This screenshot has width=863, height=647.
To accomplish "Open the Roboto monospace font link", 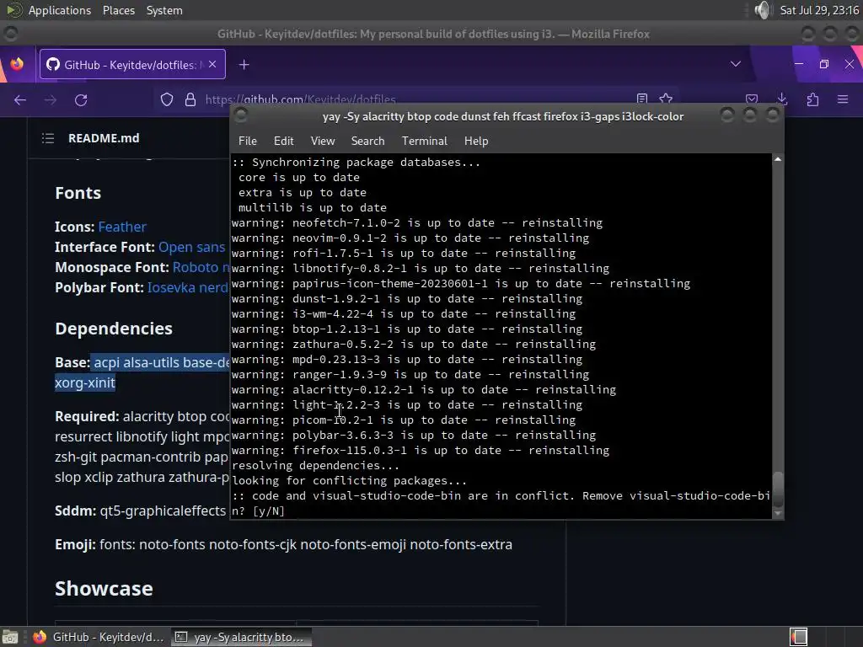I will tap(201, 267).
